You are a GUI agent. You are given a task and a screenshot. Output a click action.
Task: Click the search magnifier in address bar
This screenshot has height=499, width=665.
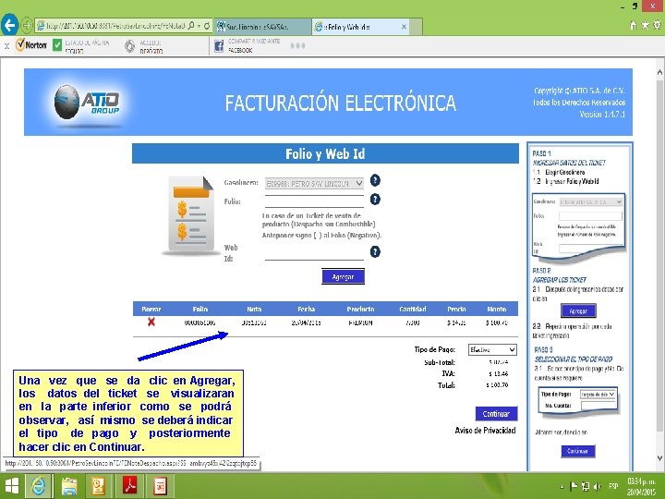(x=191, y=26)
